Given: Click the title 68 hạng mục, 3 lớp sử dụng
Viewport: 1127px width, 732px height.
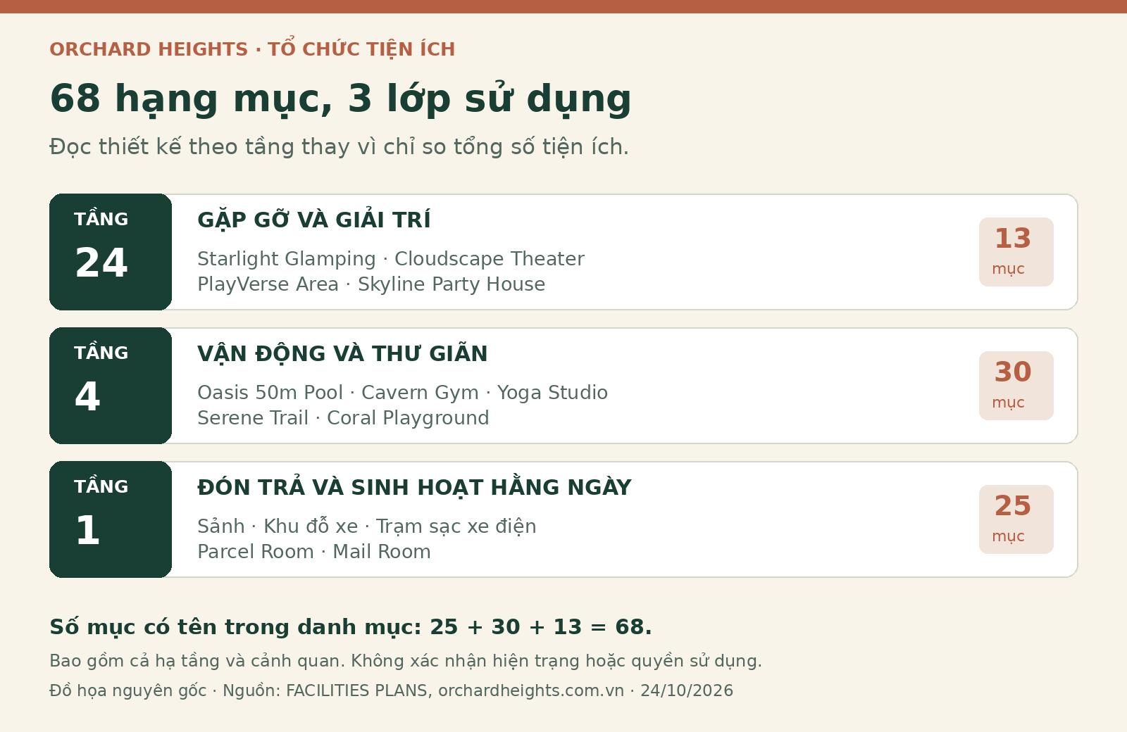Looking at the screenshot, I should coord(340,99).
